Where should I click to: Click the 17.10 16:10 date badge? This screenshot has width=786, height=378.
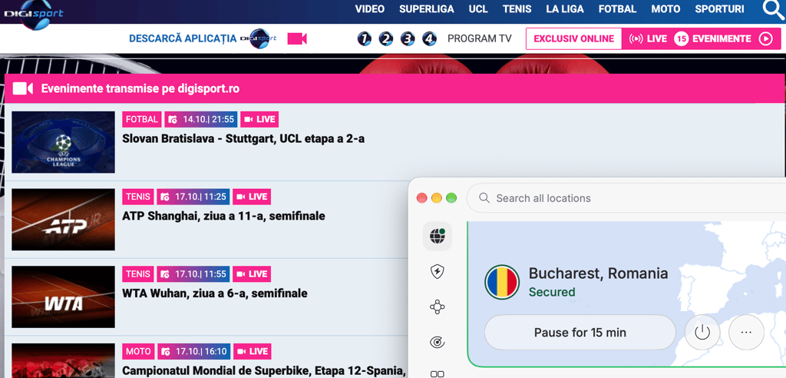193,351
